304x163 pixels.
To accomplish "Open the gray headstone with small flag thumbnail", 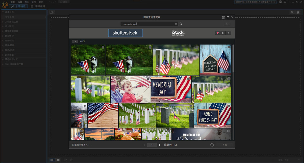I will [x=175, y=115].
